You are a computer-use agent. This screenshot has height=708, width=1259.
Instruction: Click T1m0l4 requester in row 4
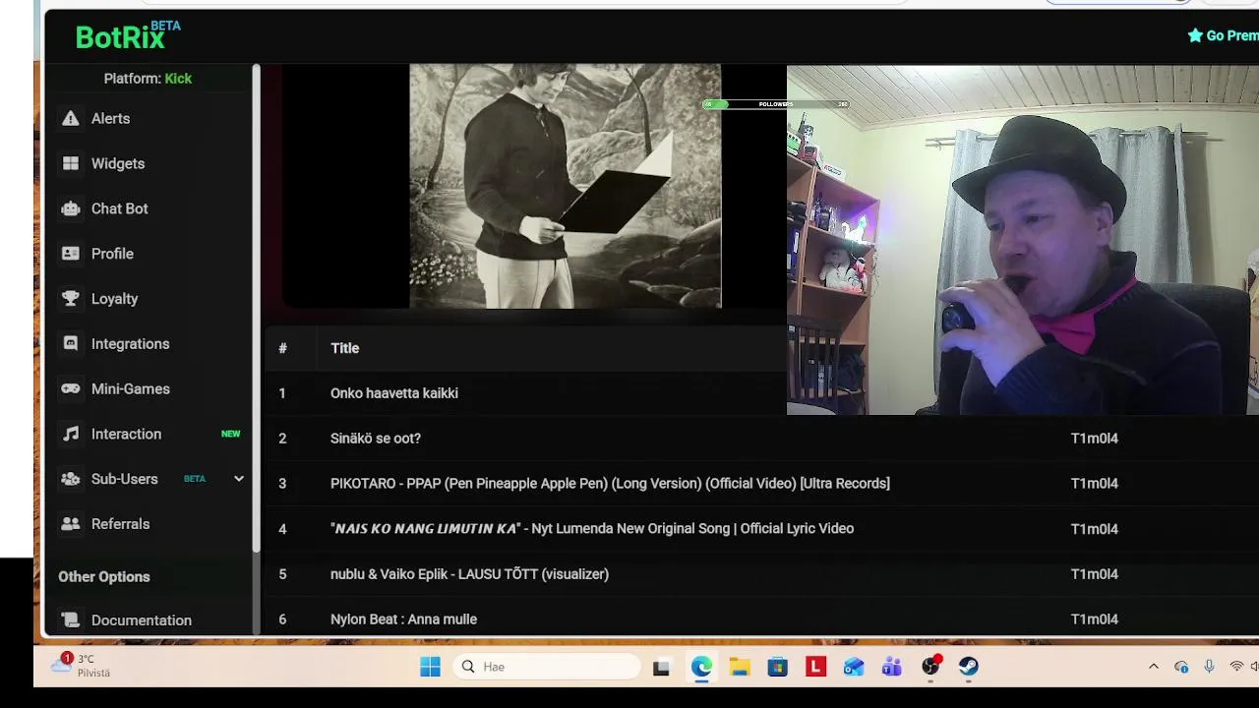[x=1094, y=529]
